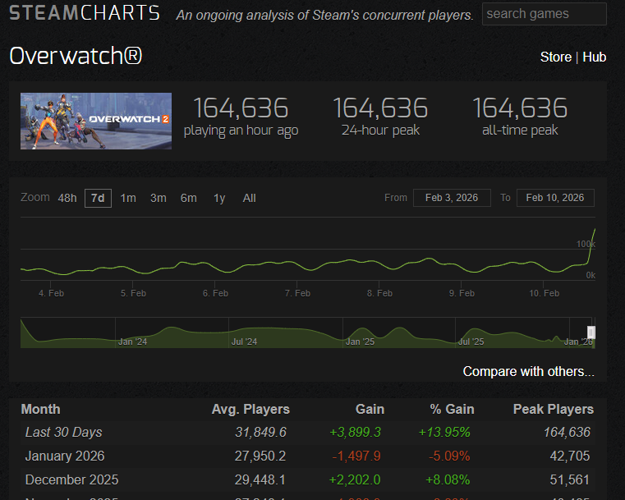Click the +2,202.0 gain value
This screenshot has height=500, width=625.
click(x=355, y=480)
